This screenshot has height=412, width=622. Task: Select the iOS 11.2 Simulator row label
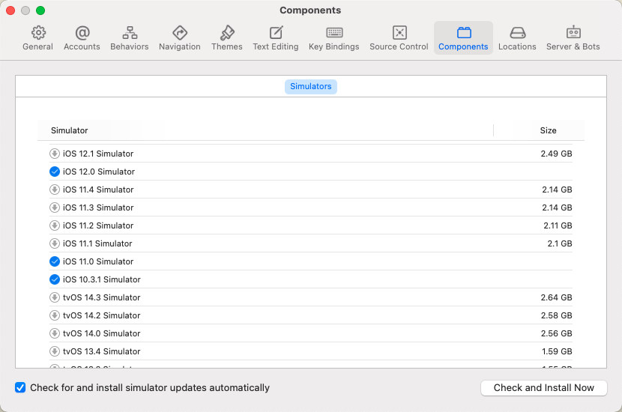tap(98, 225)
